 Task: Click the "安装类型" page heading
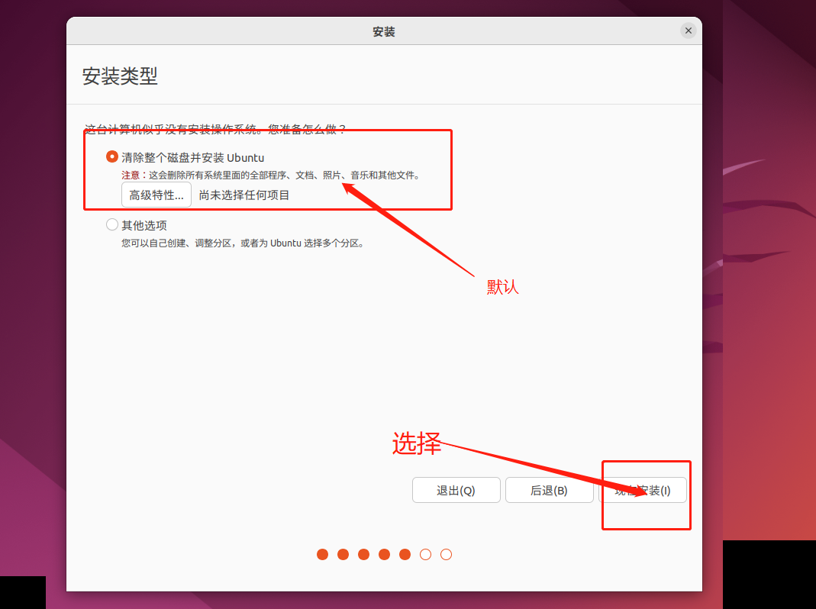(120, 76)
